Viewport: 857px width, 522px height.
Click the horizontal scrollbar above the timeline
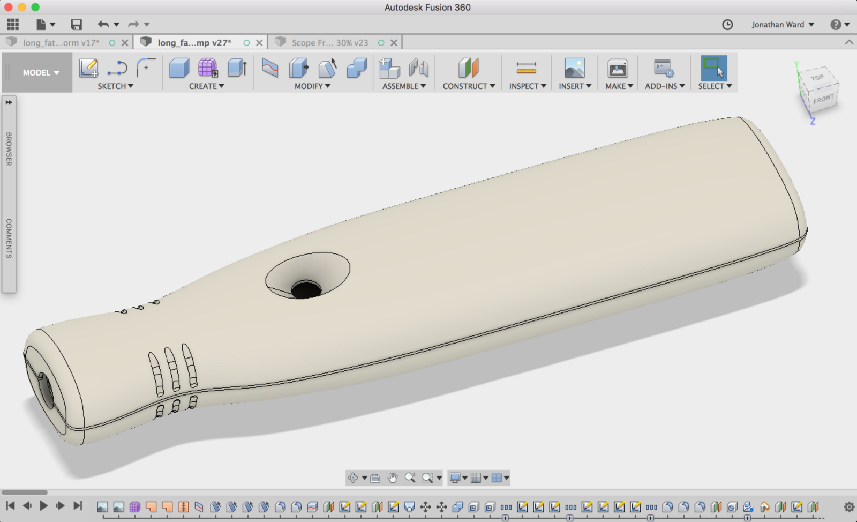tap(25, 492)
